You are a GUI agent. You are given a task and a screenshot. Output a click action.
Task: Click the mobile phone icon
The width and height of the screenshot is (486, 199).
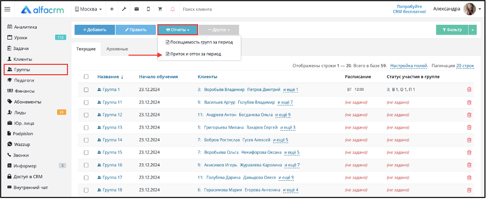tap(148, 9)
